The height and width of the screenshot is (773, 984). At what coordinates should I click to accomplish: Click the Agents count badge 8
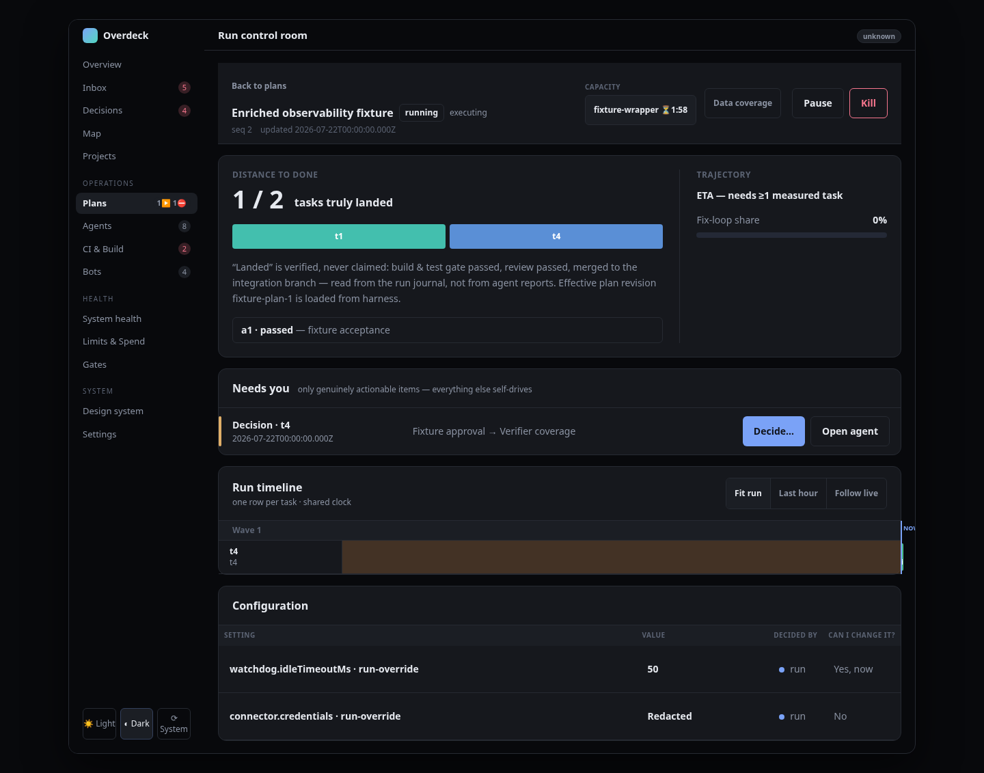184,226
